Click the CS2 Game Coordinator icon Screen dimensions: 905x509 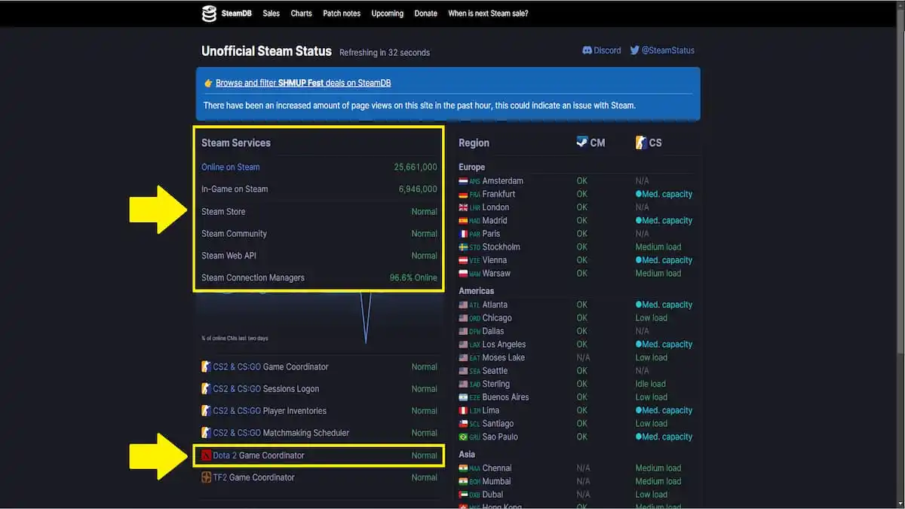tap(206, 367)
